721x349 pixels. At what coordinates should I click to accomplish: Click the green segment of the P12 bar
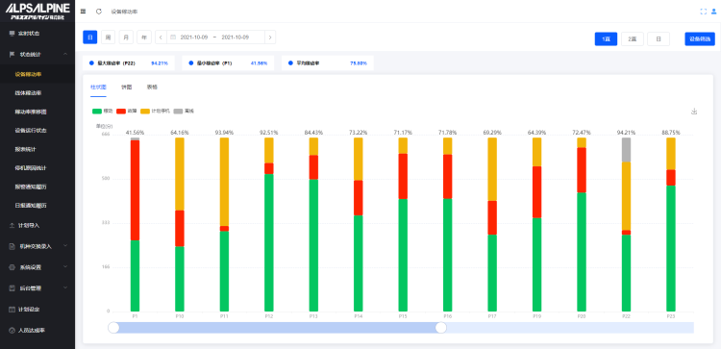(x=269, y=243)
